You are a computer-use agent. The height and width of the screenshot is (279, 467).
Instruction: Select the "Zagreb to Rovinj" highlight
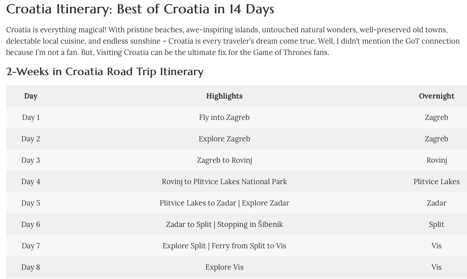click(224, 160)
